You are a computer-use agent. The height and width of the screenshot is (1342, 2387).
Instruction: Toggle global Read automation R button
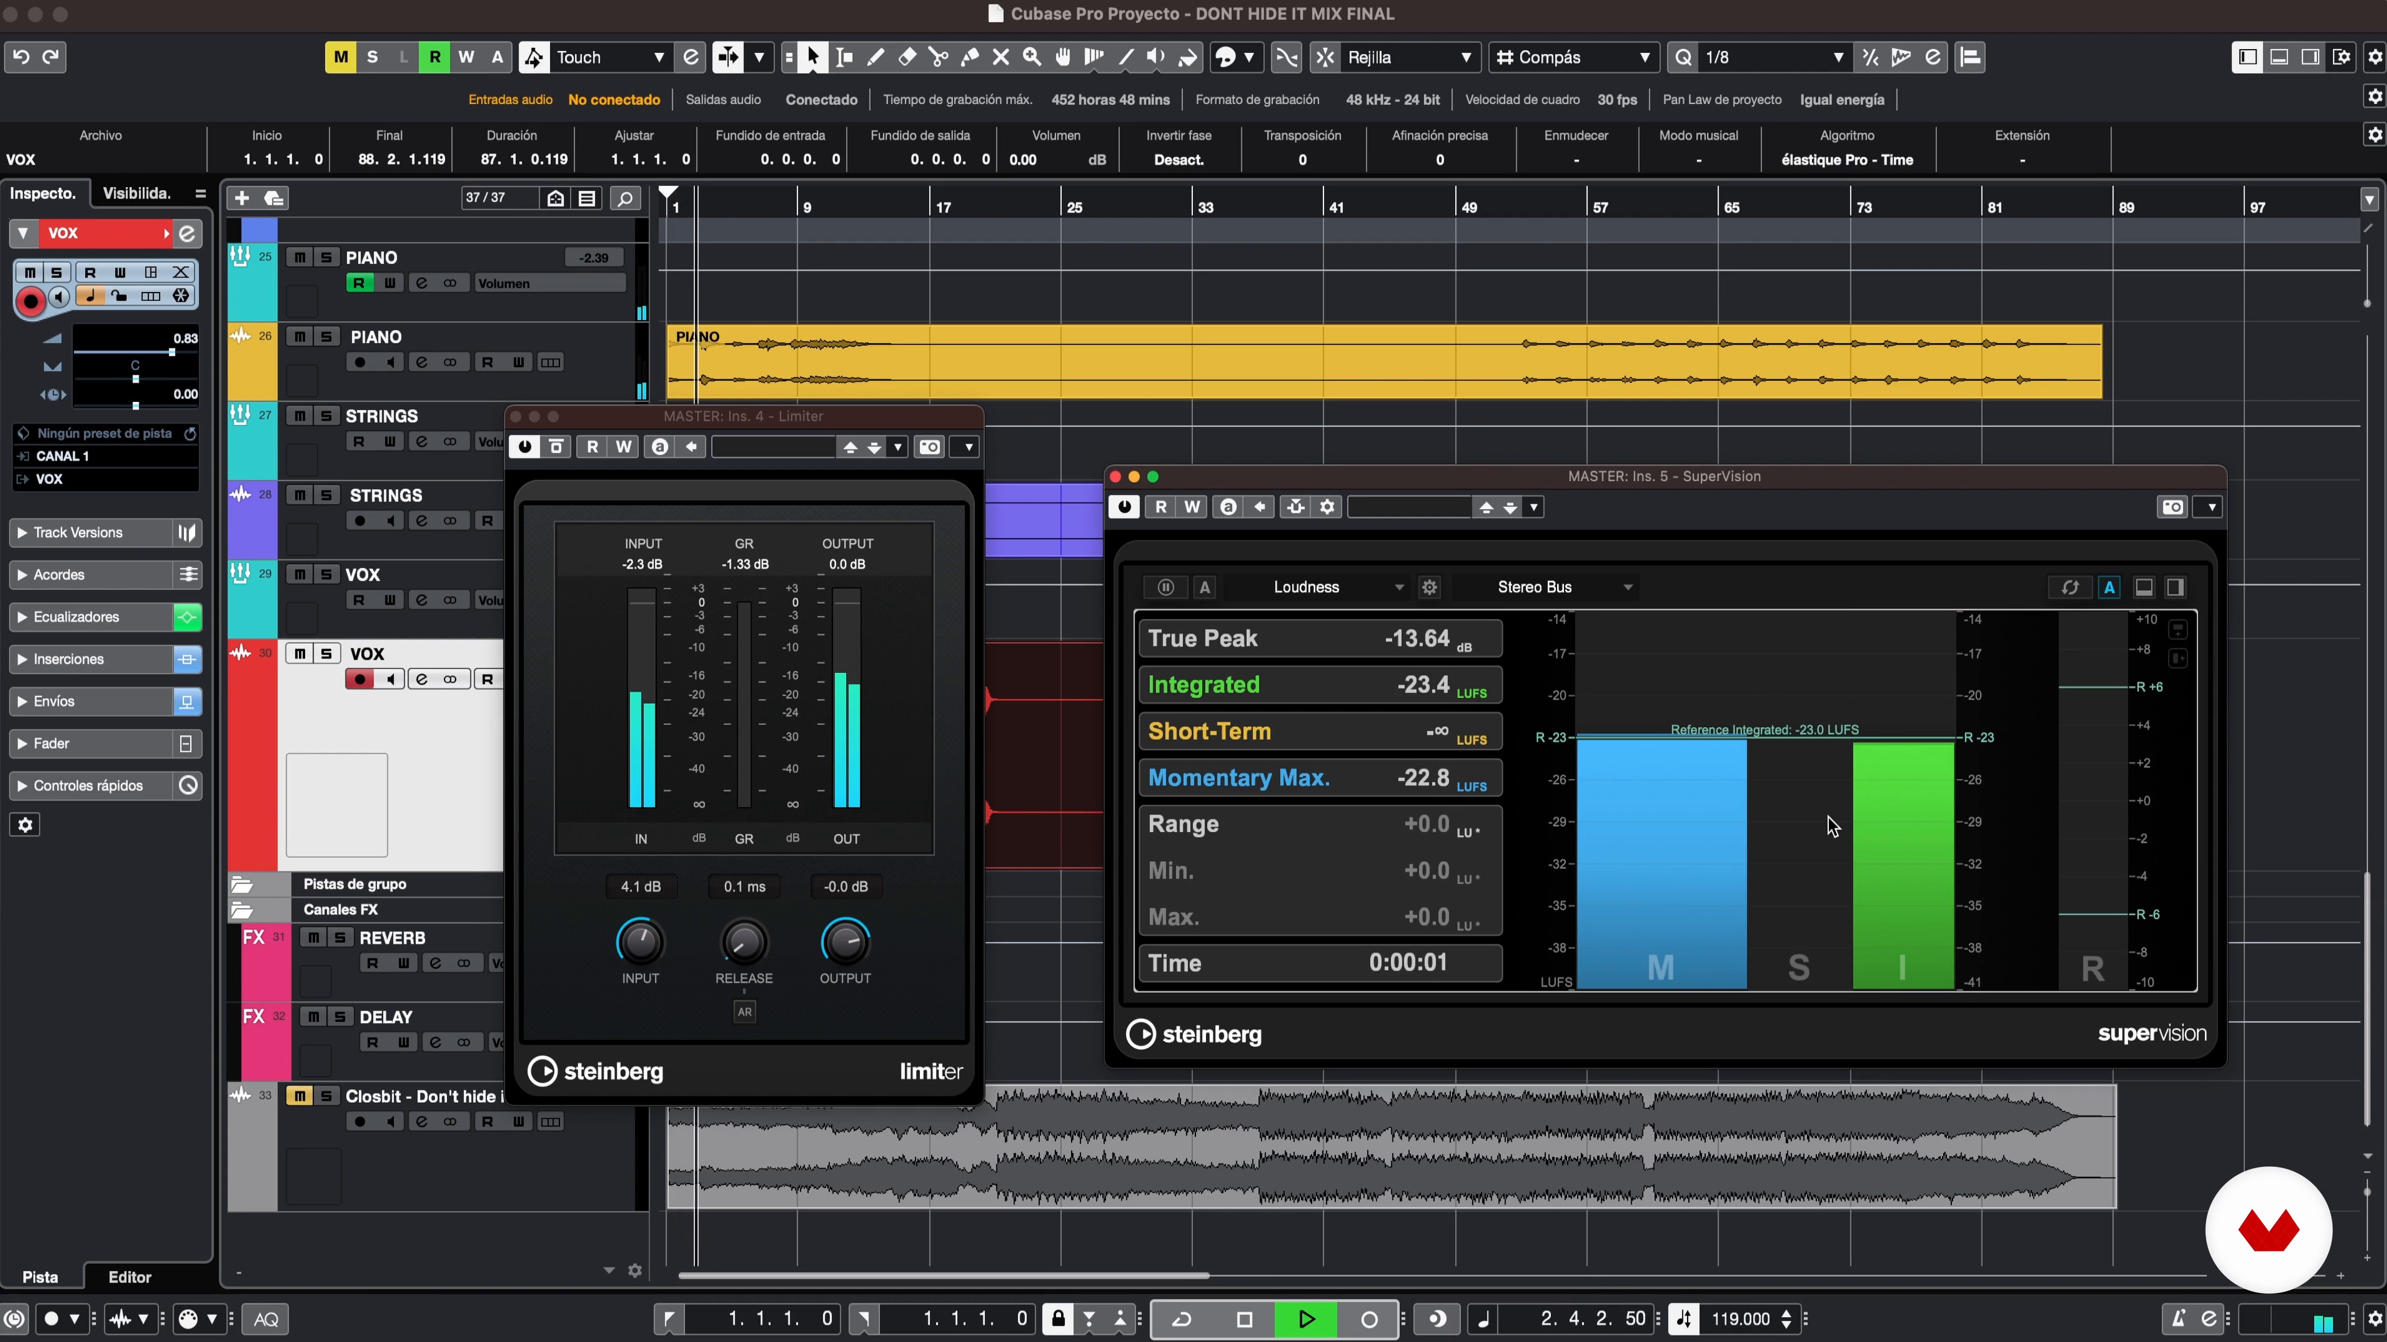435,57
